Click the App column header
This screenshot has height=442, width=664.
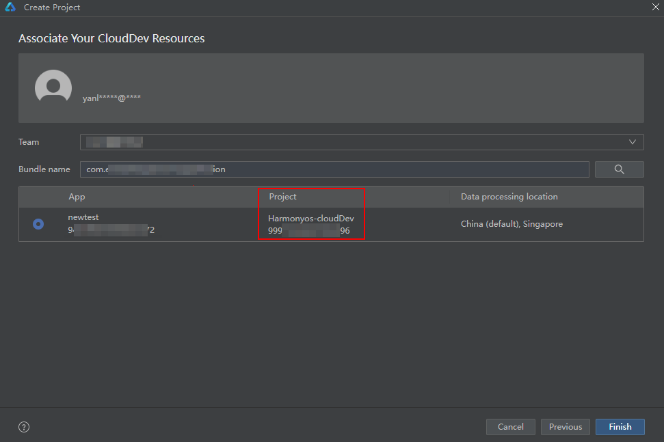tap(77, 197)
